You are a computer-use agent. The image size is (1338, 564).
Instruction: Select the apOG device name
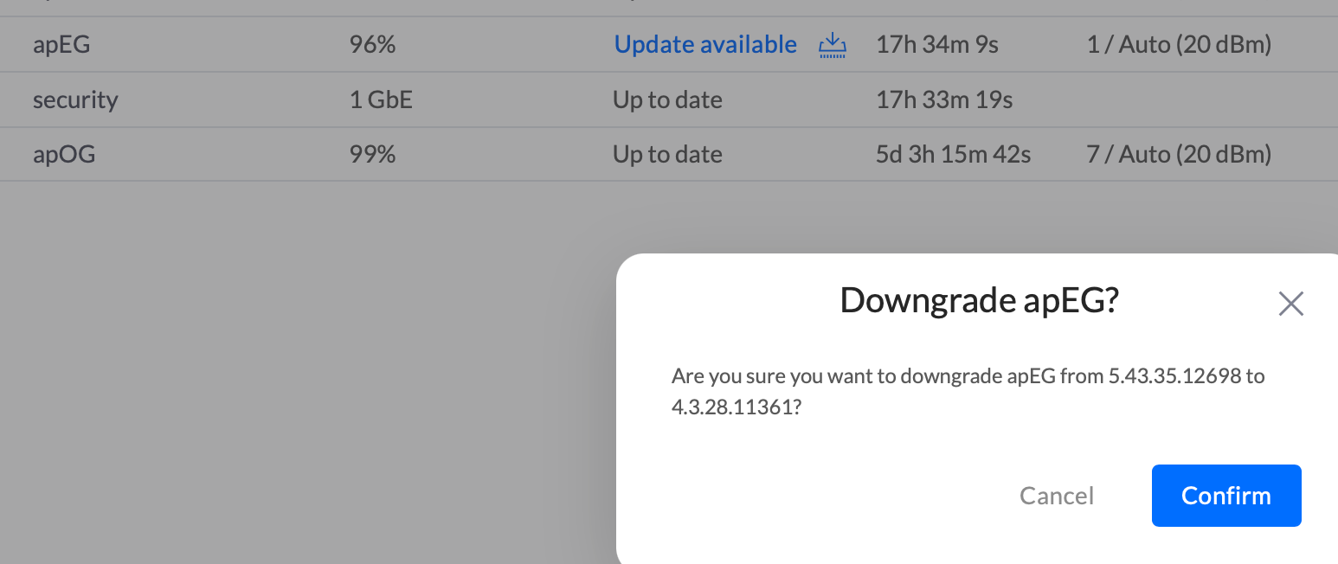tap(64, 155)
